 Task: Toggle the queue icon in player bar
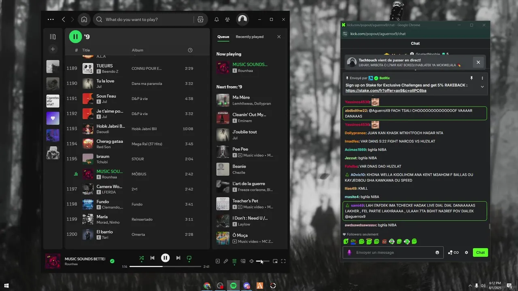point(234,261)
